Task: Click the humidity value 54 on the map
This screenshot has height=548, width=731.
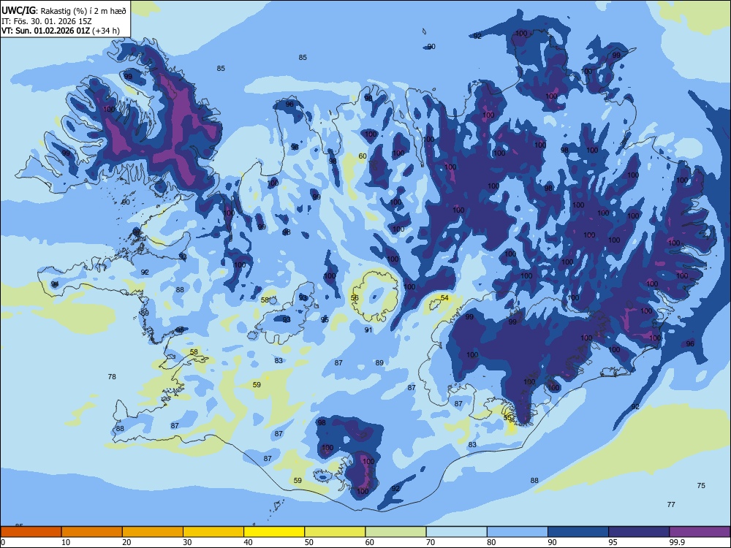Action: 444,298
